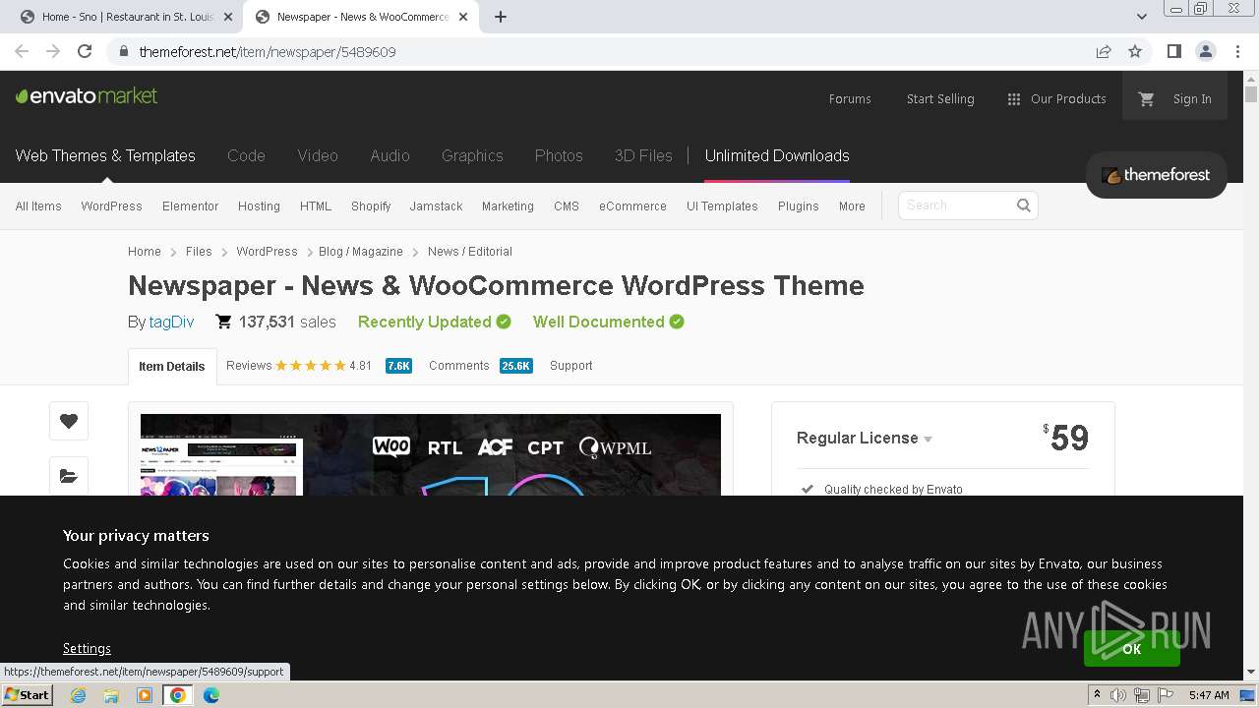Open the Support tab
The image size is (1259, 708).
[571, 366]
